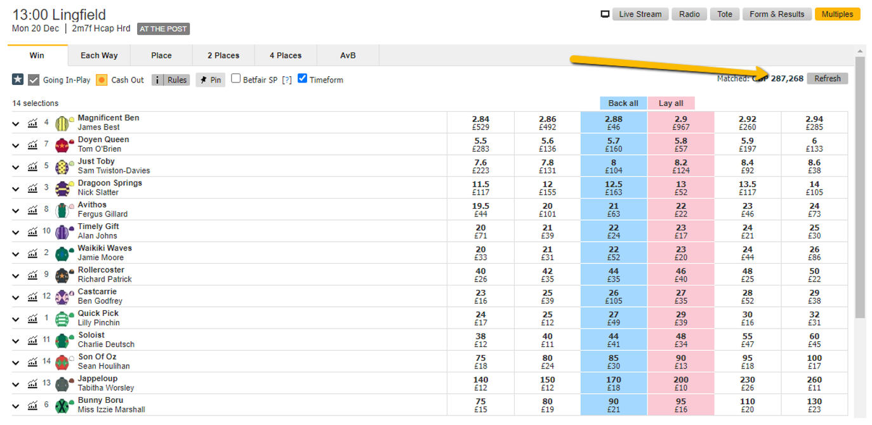This screenshot has height=425, width=872.
Task: Pin the market with Pin button
Action: click(211, 80)
